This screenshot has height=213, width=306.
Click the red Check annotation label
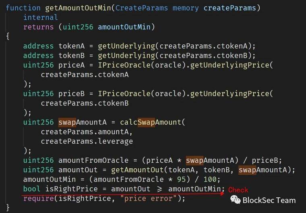238,190
